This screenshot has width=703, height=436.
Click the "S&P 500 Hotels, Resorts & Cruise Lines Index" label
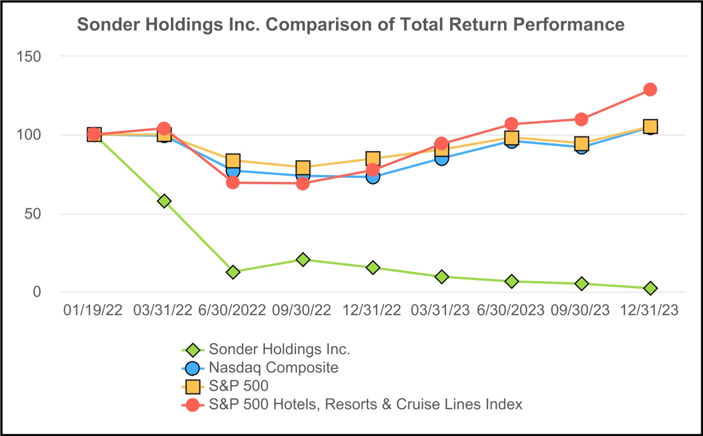click(366, 404)
